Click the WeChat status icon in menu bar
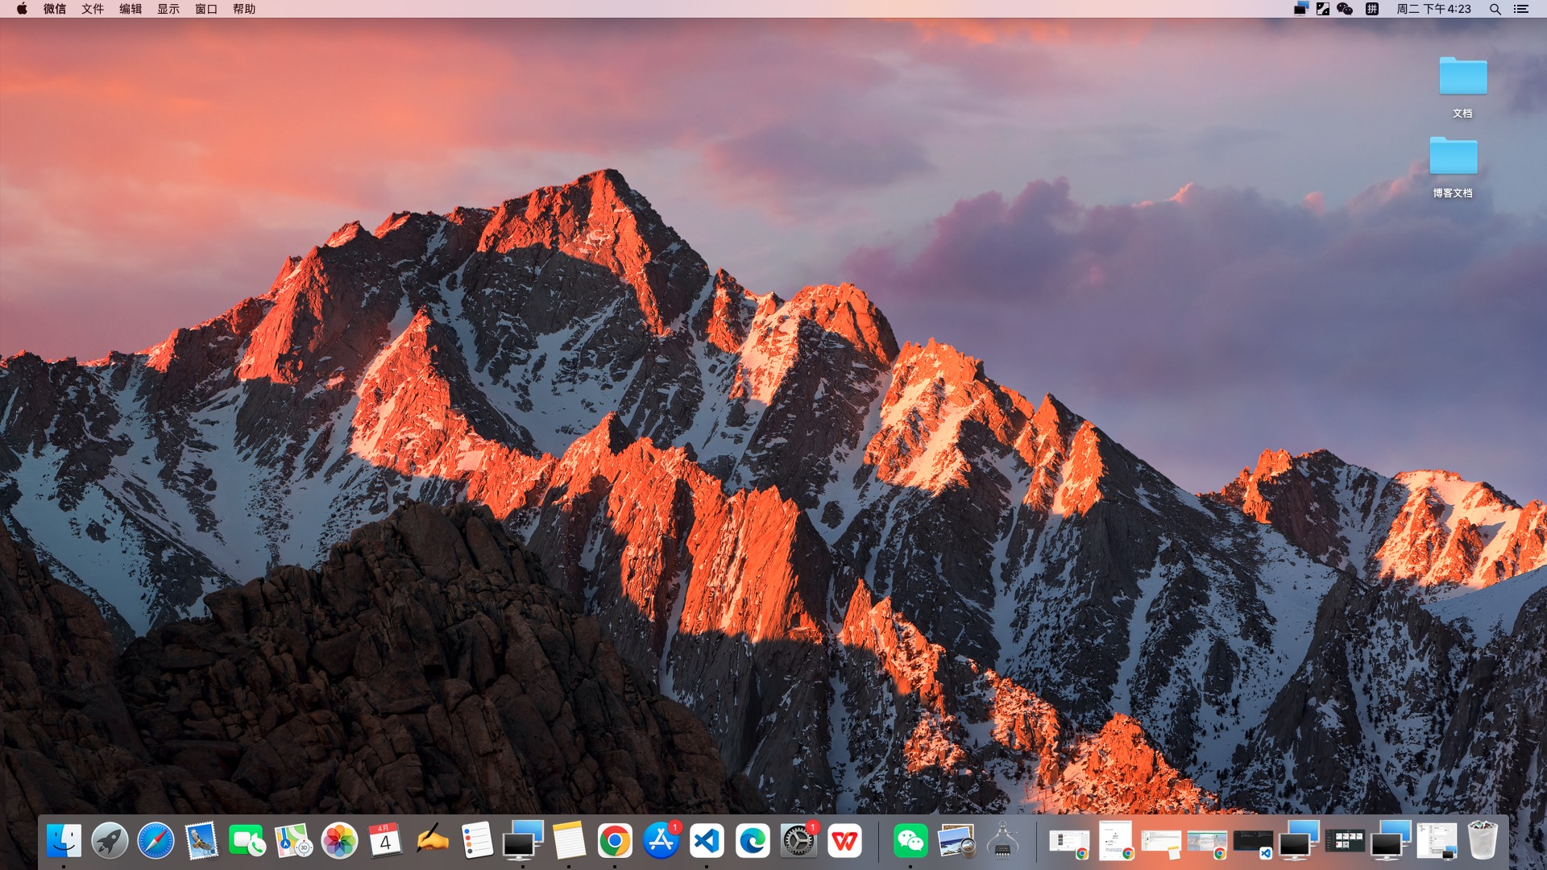Screen dimensions: 1547x870 tap(1345, 9)
